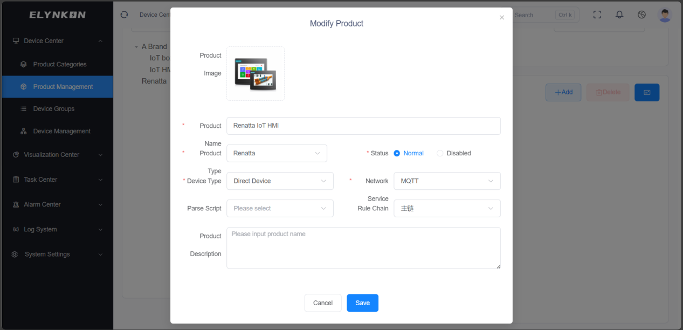This screenshot has width=683, height=330.
Task: Select the IoT HMI tree row under A Brand
Action: [x=160, y=70]
